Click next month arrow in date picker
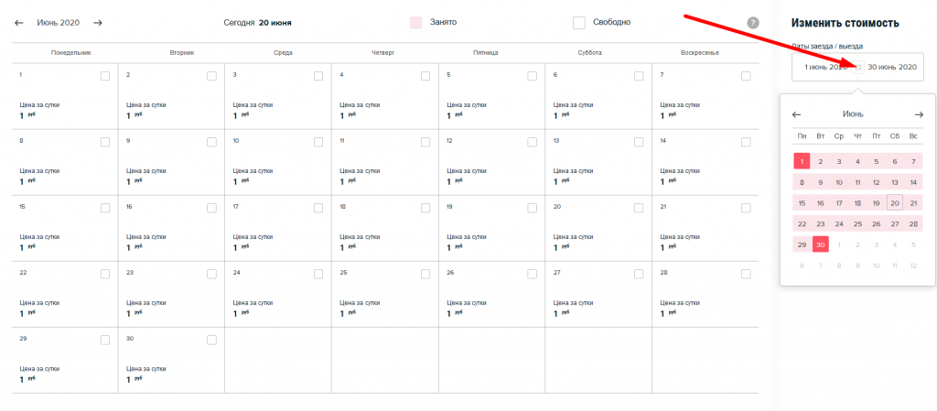 tap(919, 114)
